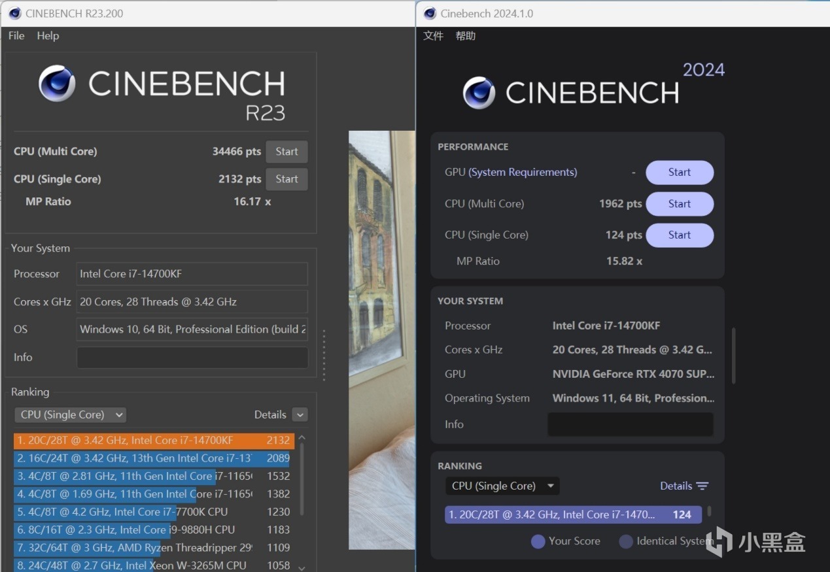Image resolution: width=830 pixels, height=572 pixels.
Task: Open CPU (Single Core) ranking dropdown in Cinebench 2024
Action: click(502, 486)
